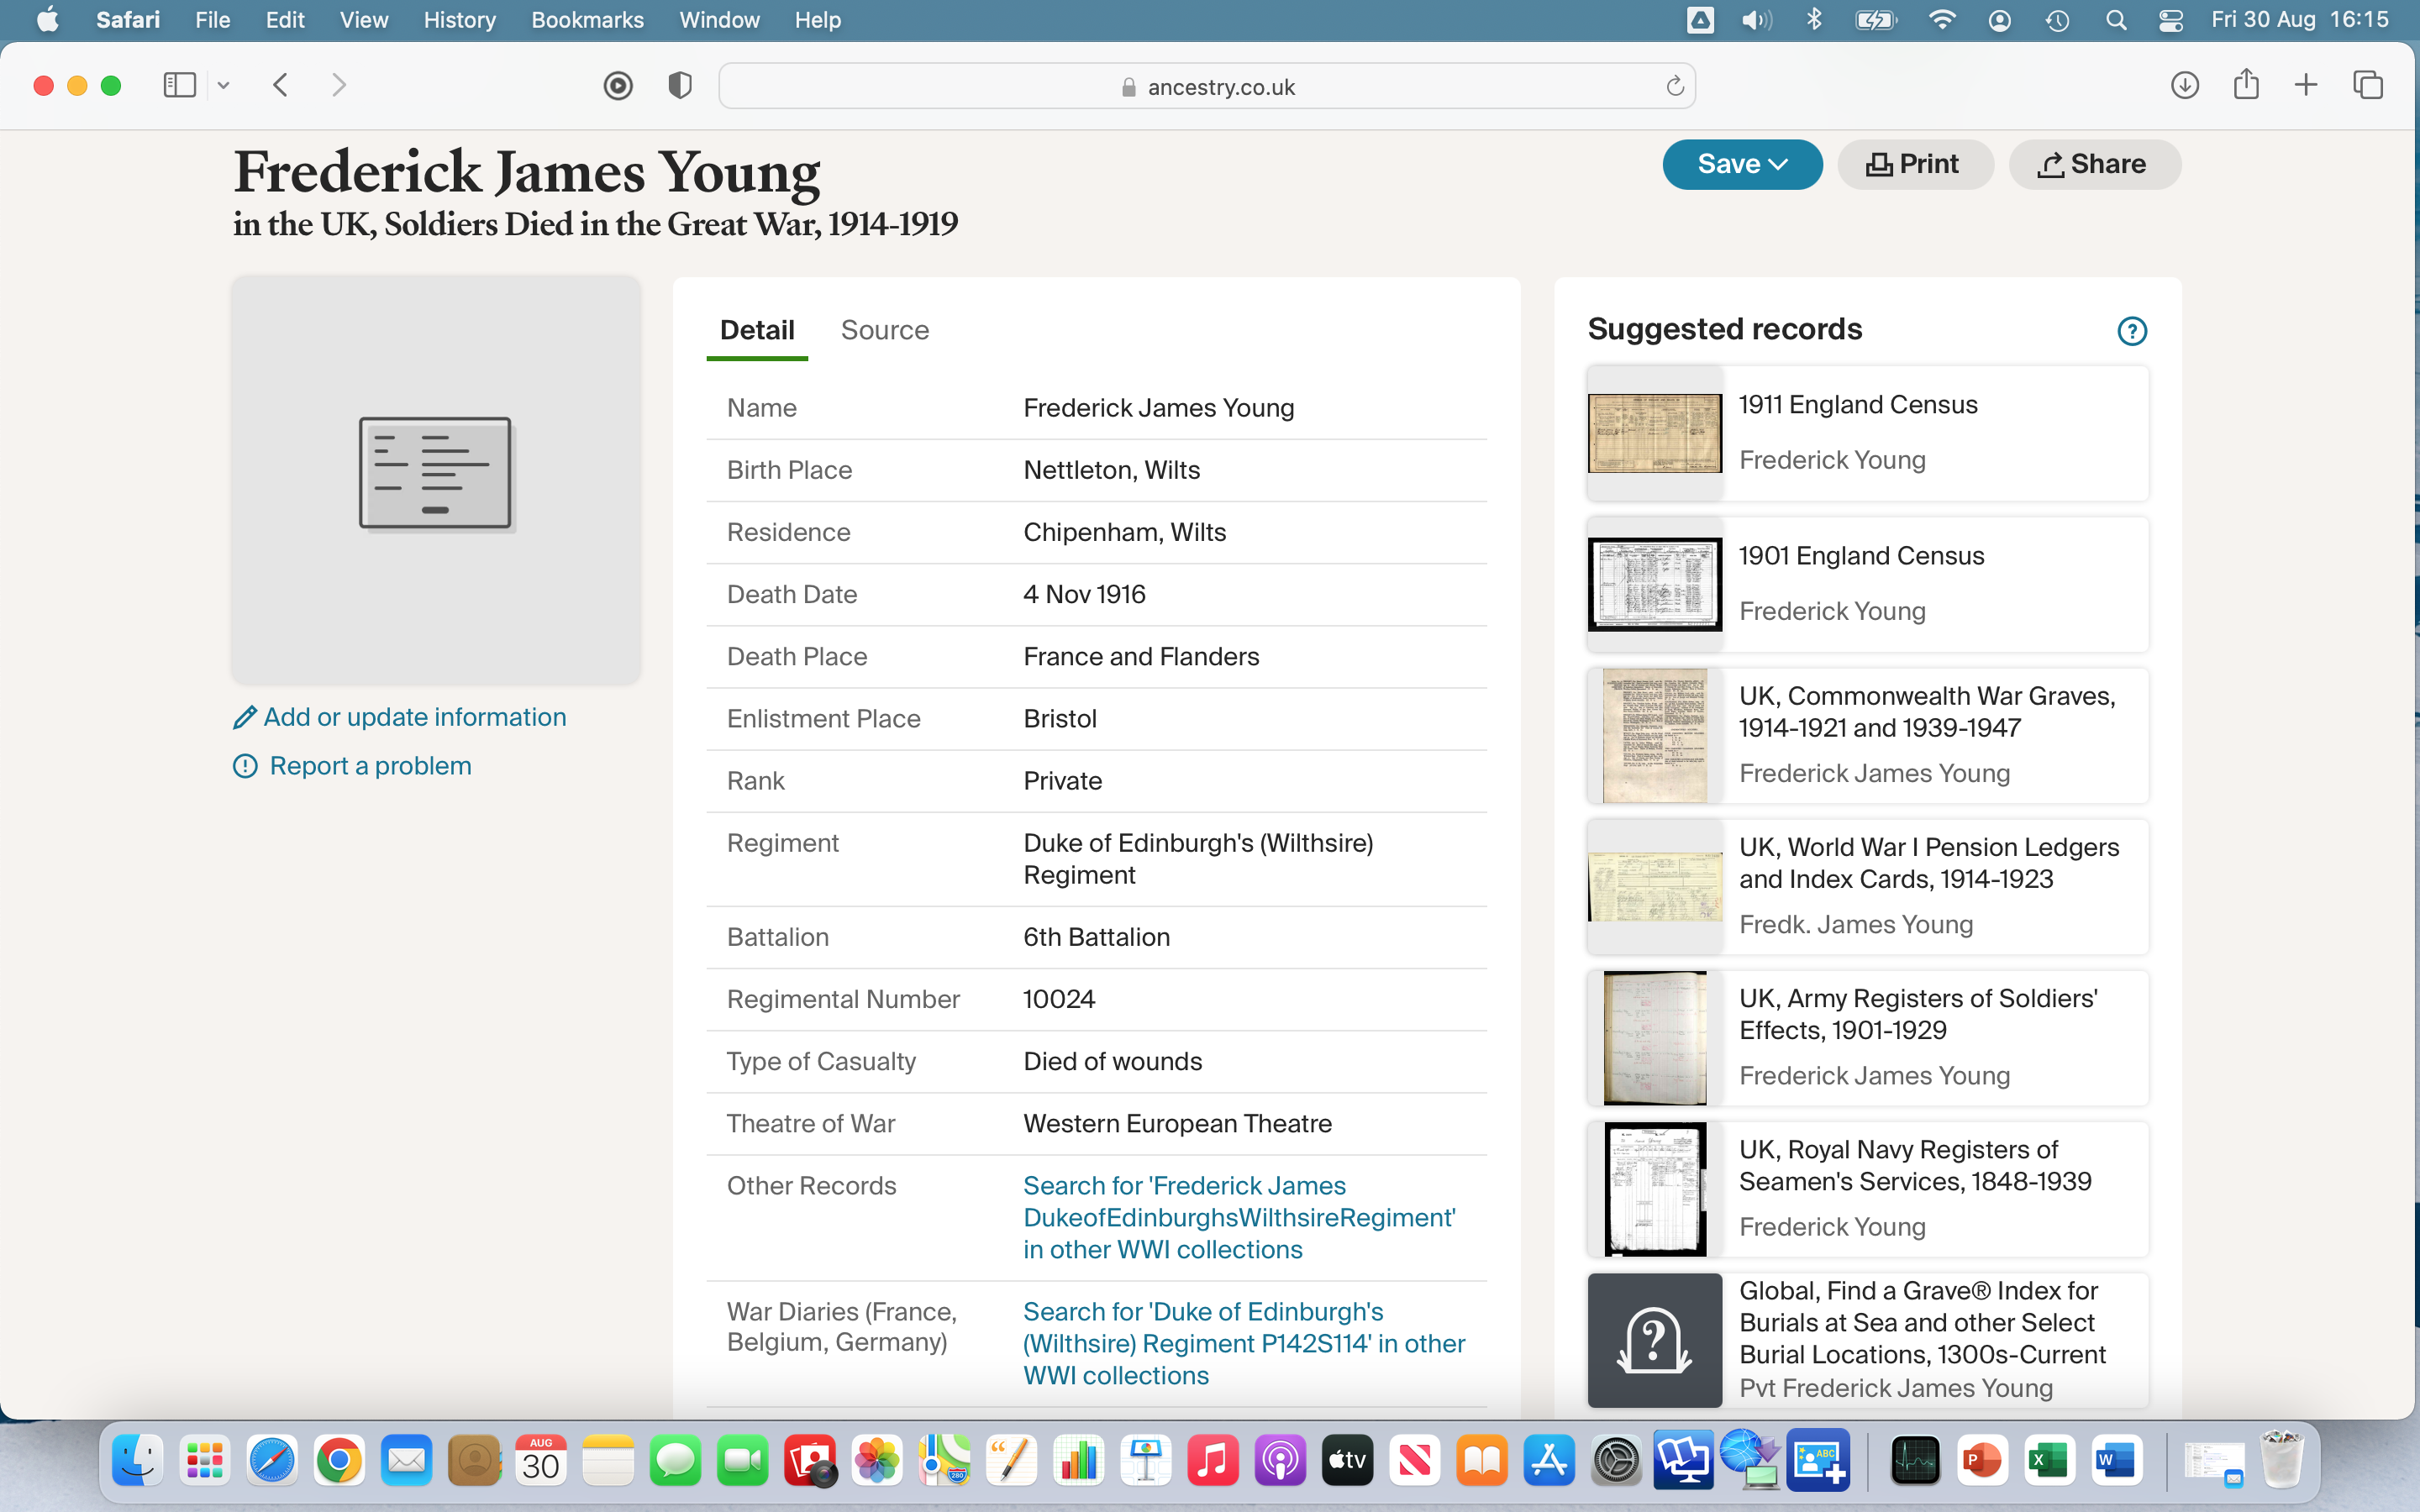Go back with the back arrow
Image resolution: width=2420 pixels, height=1512 pixels.
point(281,85)
